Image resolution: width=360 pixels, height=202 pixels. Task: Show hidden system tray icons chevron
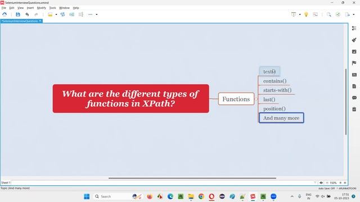(x=292, y=196)
